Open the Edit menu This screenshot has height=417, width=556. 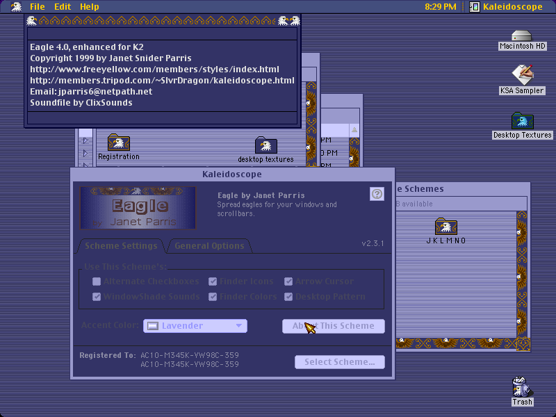(63, 7)
